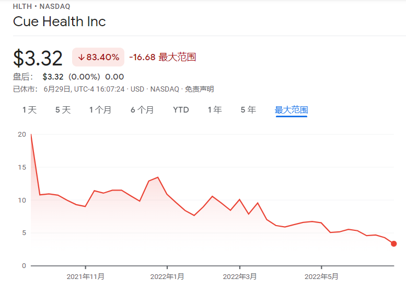Click the 83.40% decline badge

pyautogui.click(x=98, y=57)
